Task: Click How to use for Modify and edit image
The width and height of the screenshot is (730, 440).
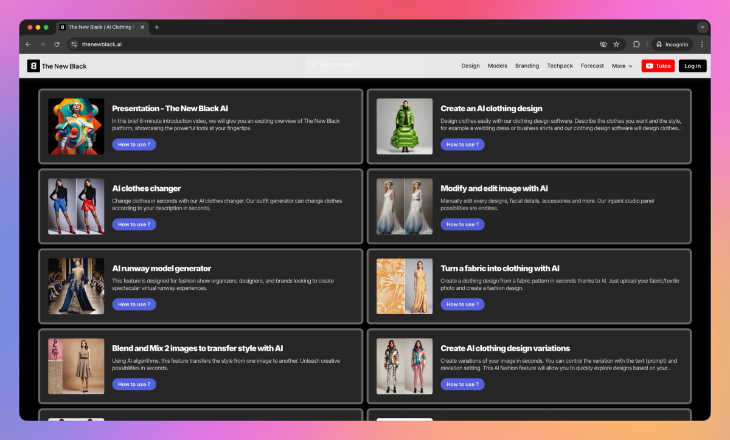Action: 462,224
